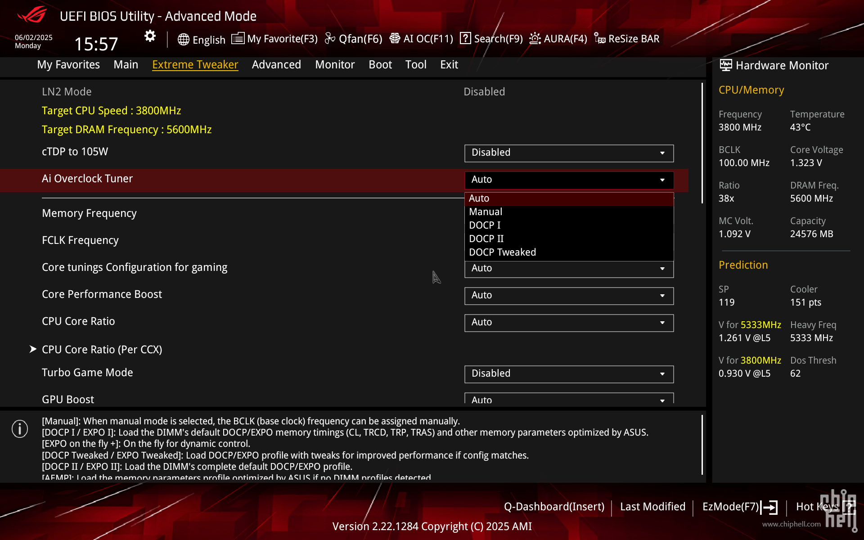The width and height of the screenshot is (864, 540).
Task: Select the Memory Frequency row
Action: pyautogui.click(x=89, y=213)
